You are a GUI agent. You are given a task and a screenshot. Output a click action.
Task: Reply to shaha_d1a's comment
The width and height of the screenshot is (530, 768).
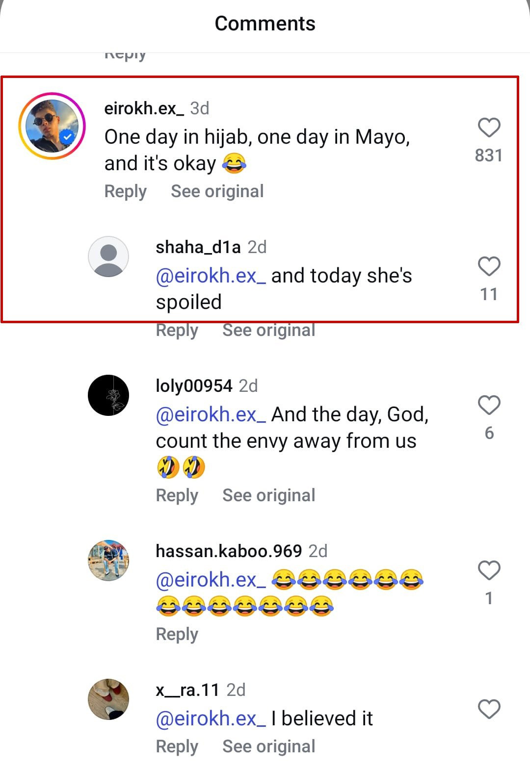177,331
